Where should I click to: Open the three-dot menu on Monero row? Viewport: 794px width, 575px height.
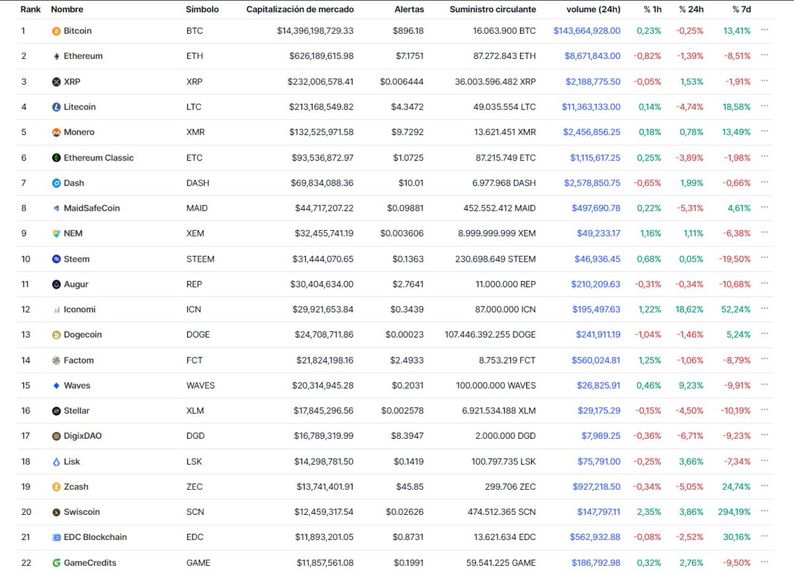point(765,131)
